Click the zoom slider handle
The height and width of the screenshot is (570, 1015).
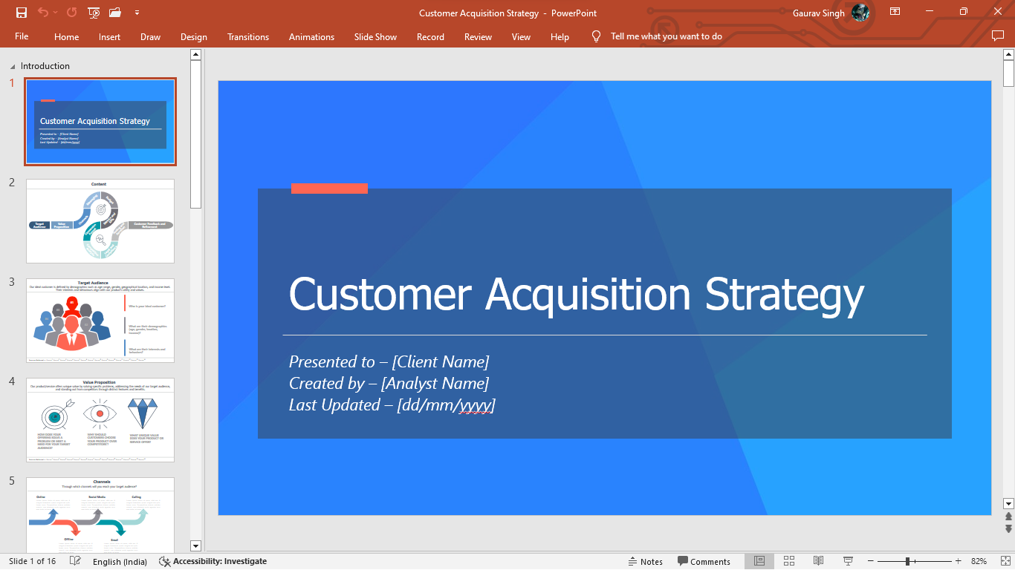908,561
